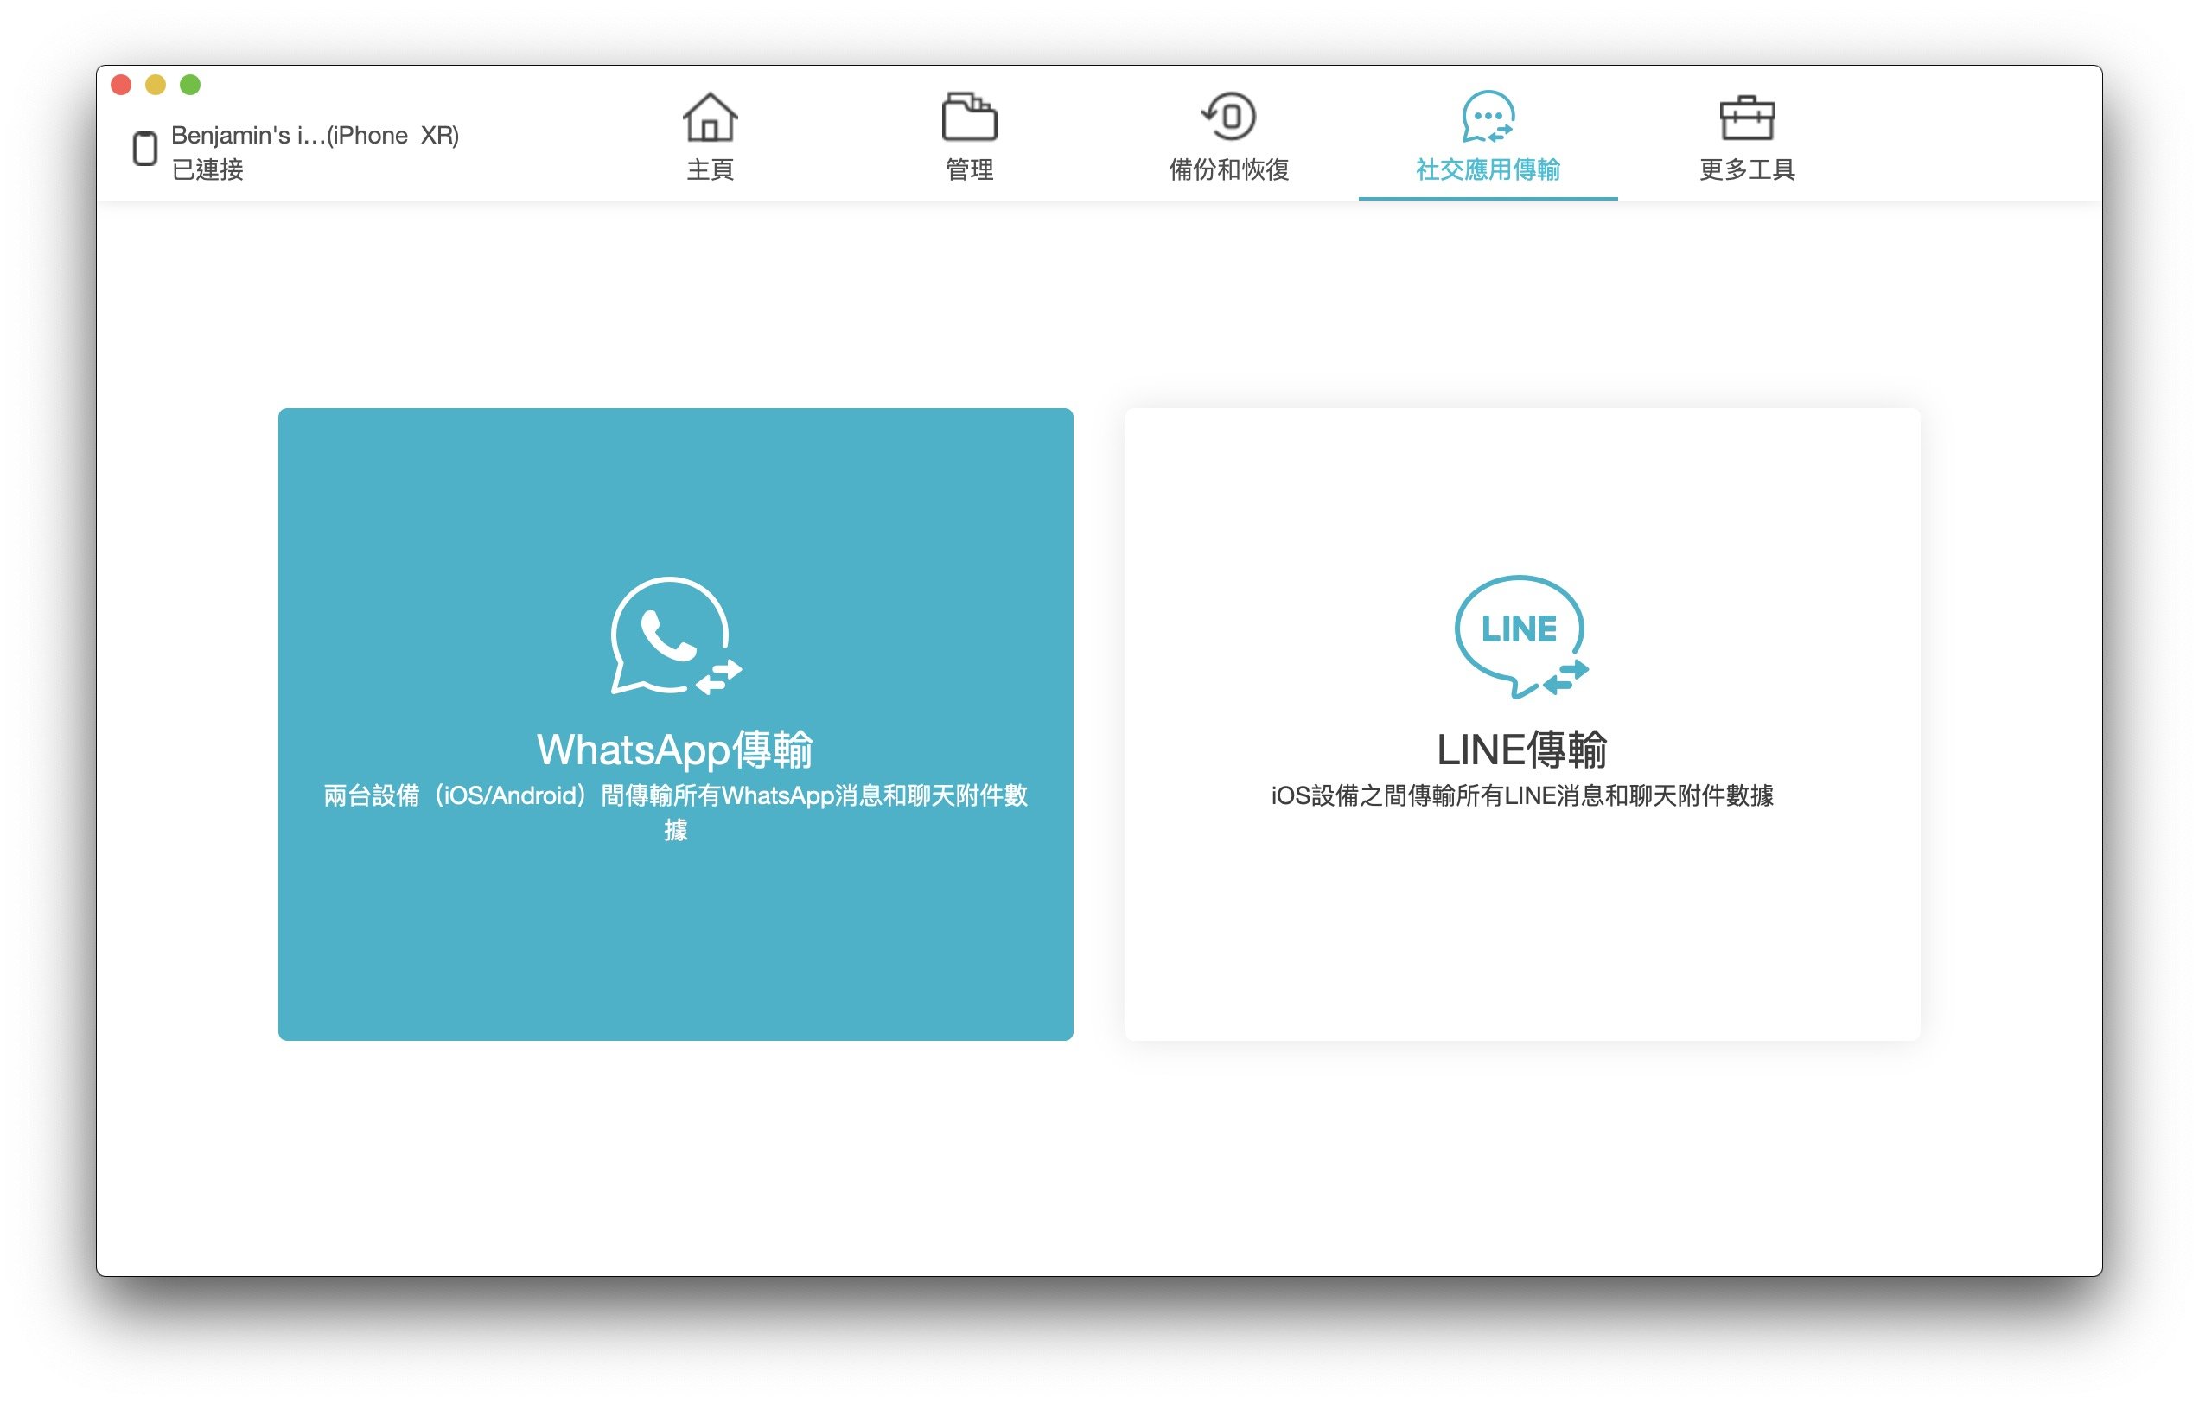Viewport: 2199px width, 1404px height.
Task: Maximize the window with the green button
Action: pyautogui.click(x=190, y=85)
